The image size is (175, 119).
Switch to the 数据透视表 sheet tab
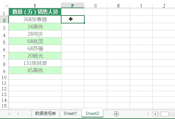coord(45,113)
